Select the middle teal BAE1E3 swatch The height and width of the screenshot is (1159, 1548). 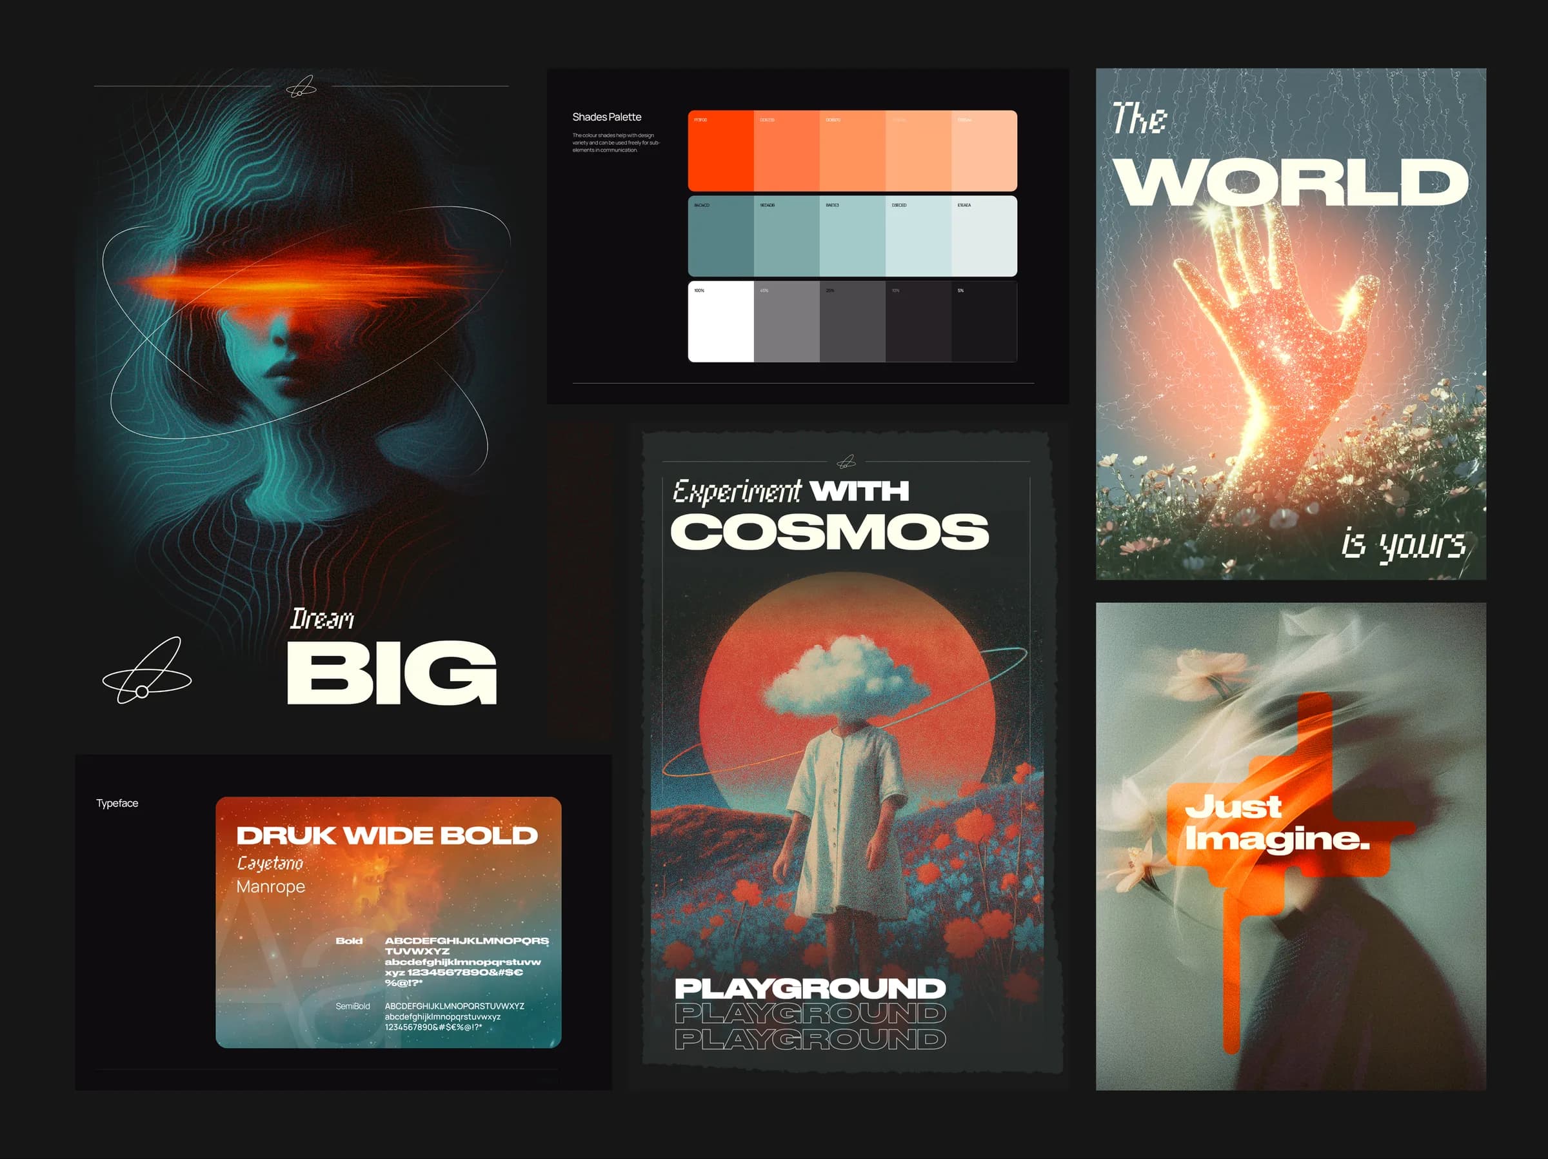pyautogui.click(x=853, y=236)
